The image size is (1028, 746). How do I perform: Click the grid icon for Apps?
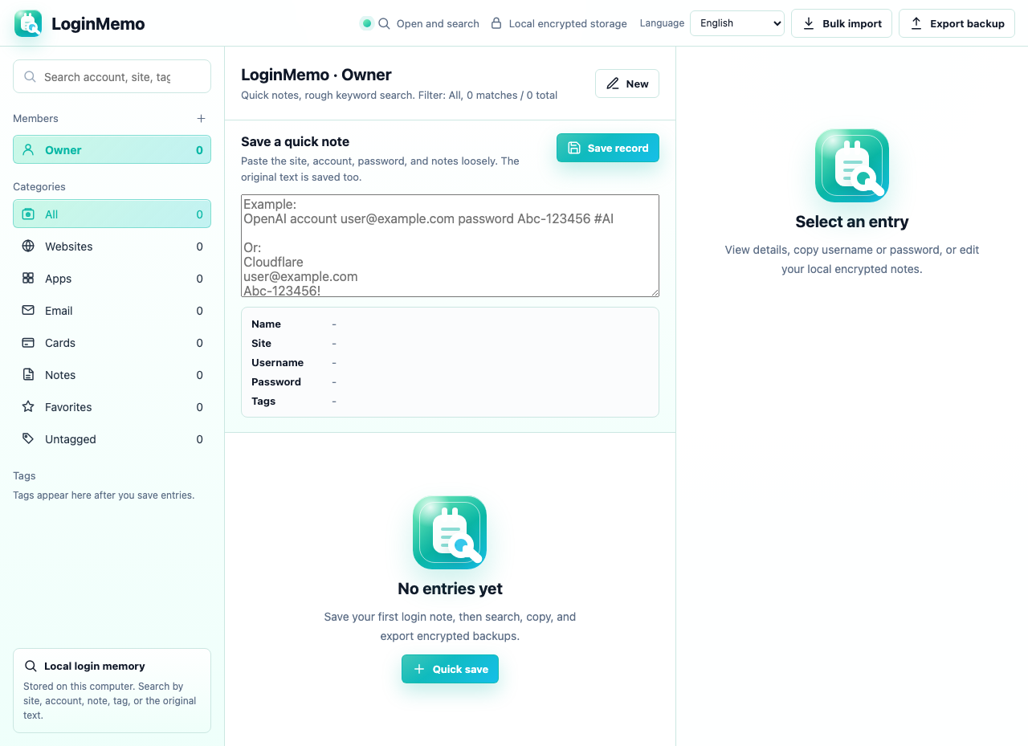tap(28, 278)
